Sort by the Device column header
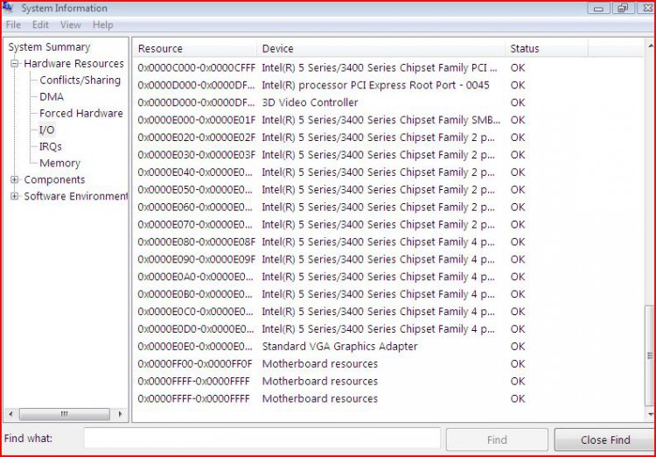The image size is (656, 457). (x=380, y=49)
